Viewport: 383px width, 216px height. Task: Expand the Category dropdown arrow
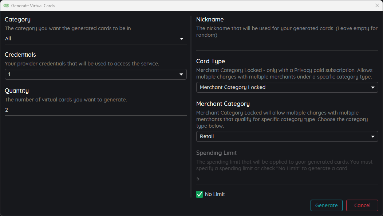(x=181, y=39)
